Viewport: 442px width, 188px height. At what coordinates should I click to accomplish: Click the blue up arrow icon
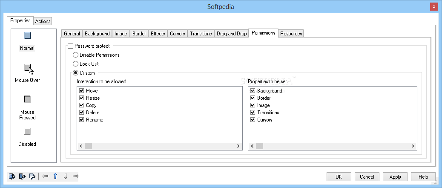[55, 176]
